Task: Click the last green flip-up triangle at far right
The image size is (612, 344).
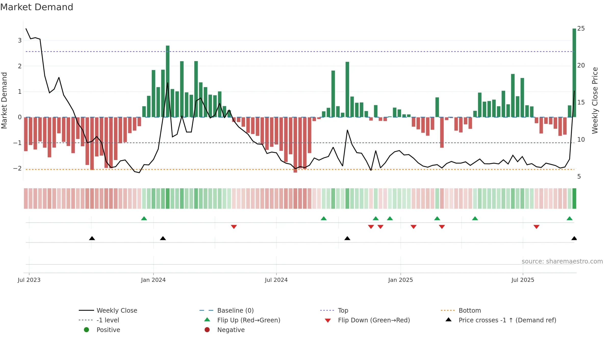Action: tap(570, 218)
